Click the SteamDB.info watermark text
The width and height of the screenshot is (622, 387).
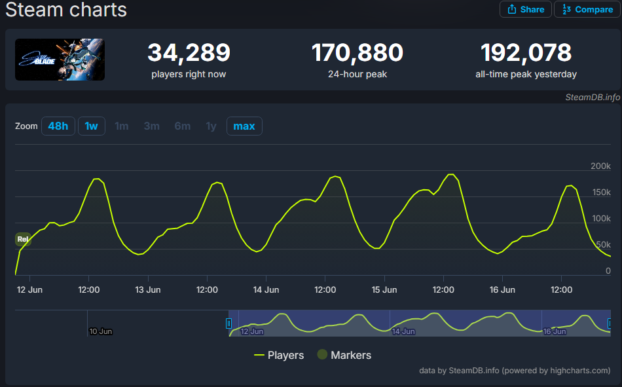click(593, 98)
